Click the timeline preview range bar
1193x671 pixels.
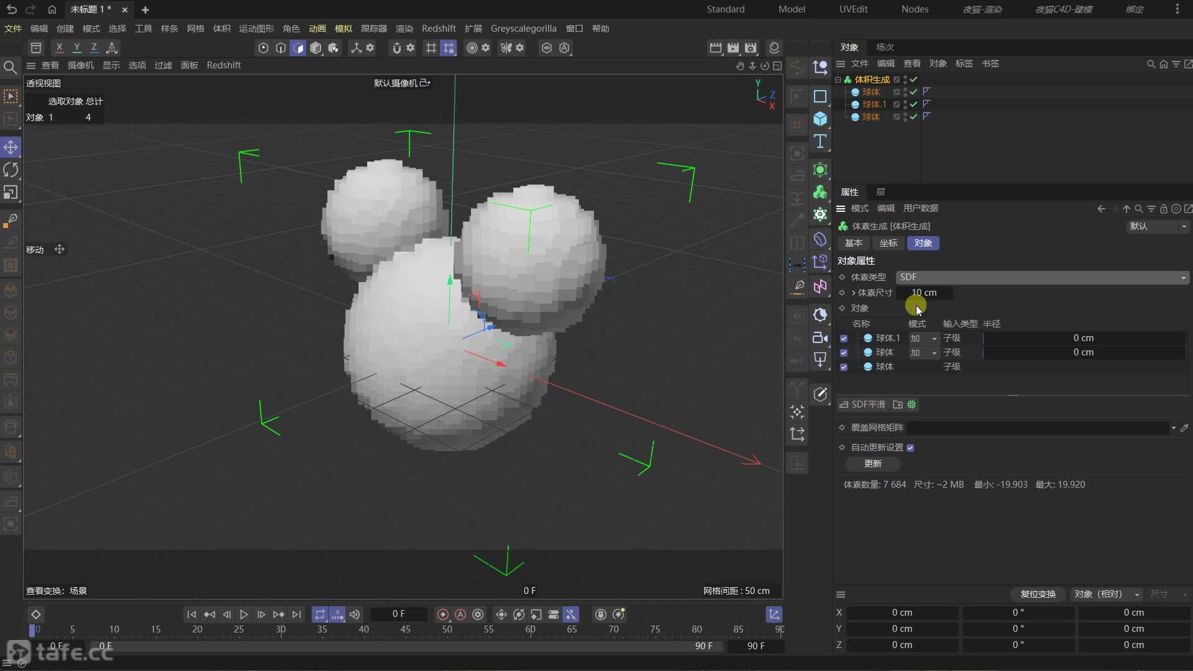click(x=407, y=646)
